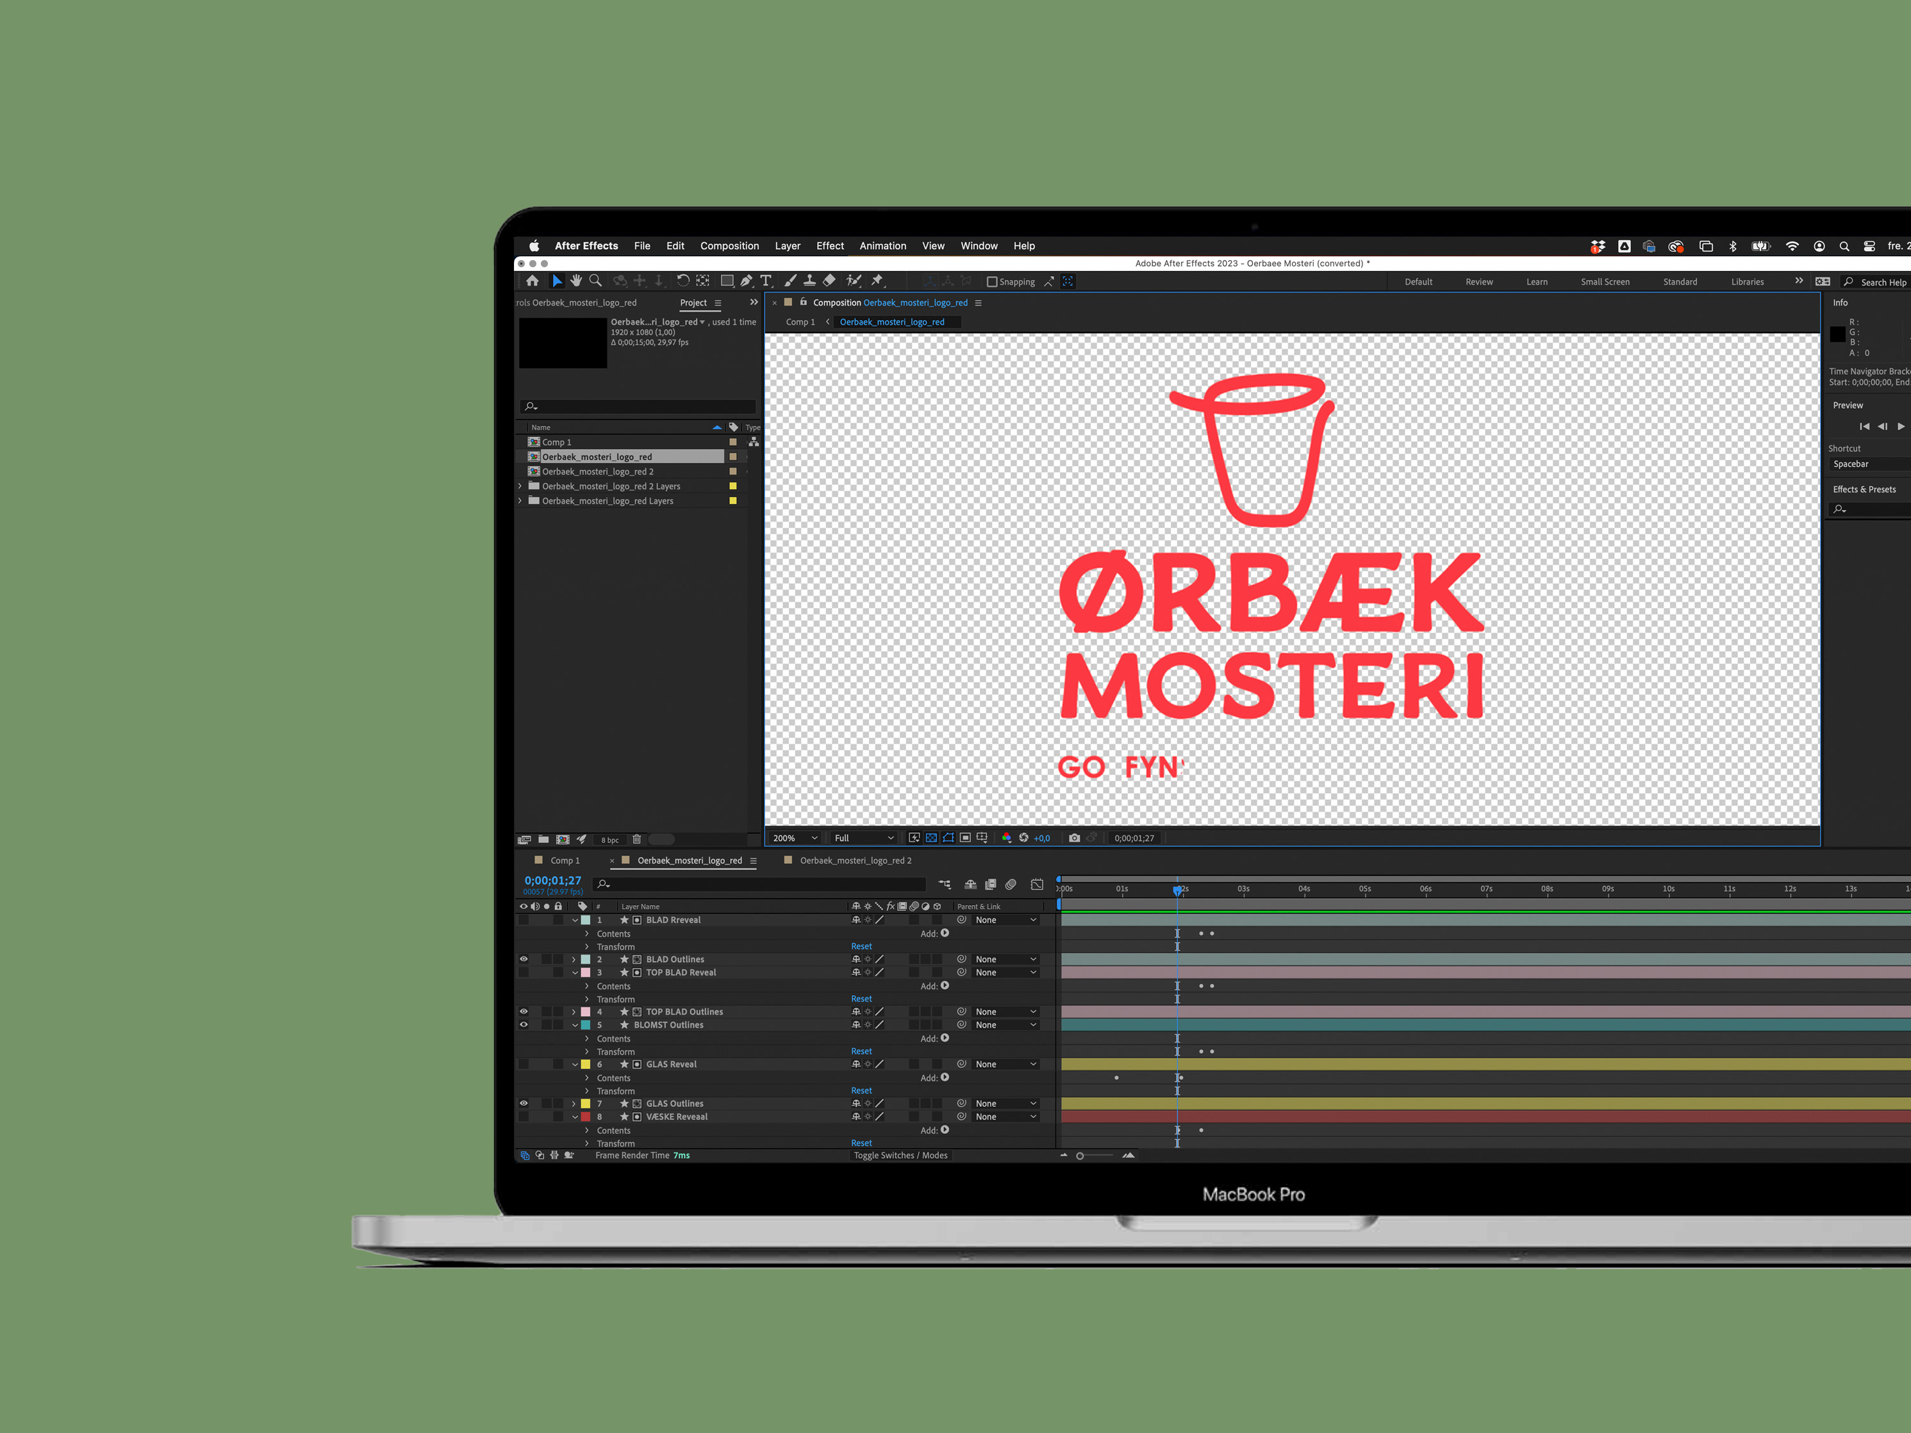1911x1433 pixels.
Task: Toggle the lock icon on the Composition tab
Action: pos(804,302)
